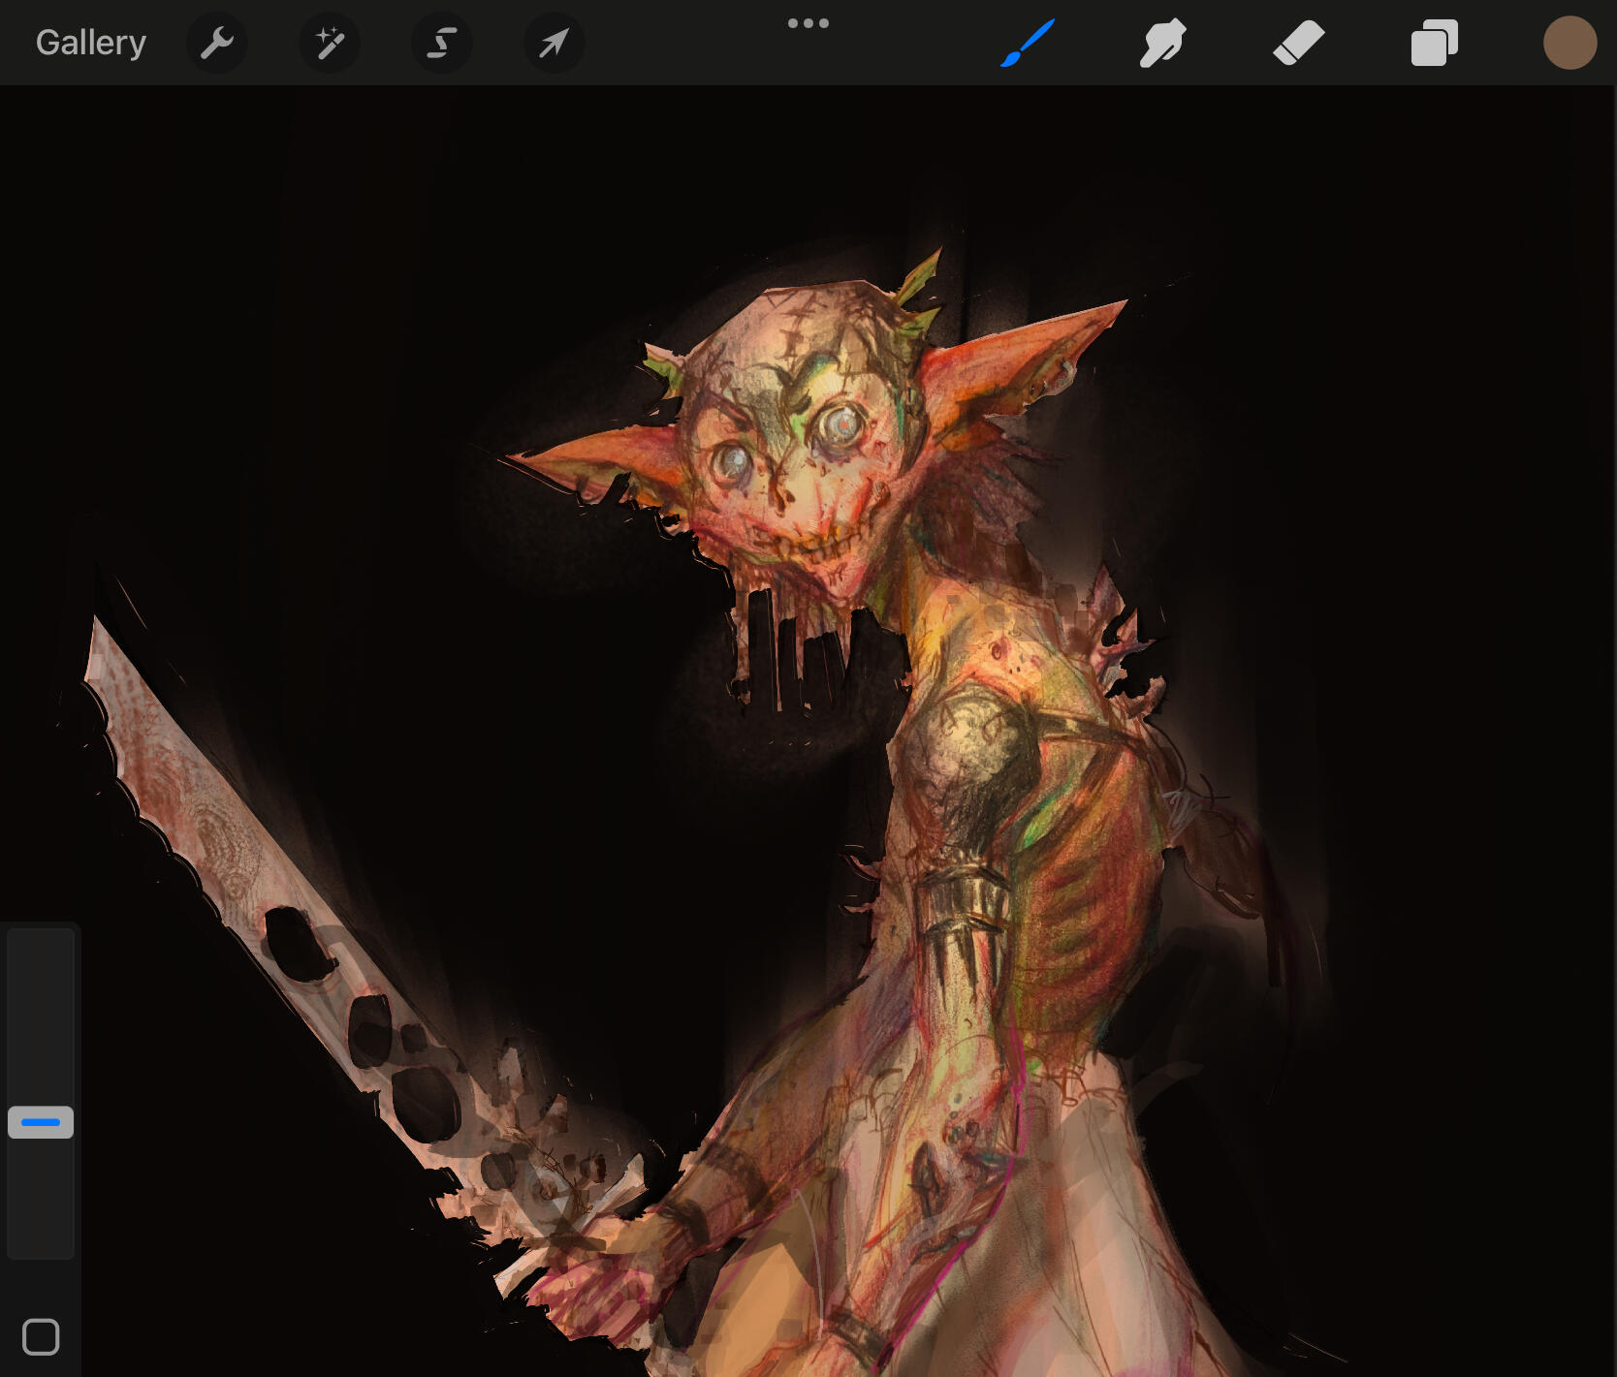1617x1377 pixels.
Task: Open the three-dot menu at top center
Action: click(808, 23)
